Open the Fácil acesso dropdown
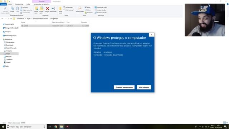 69,10
